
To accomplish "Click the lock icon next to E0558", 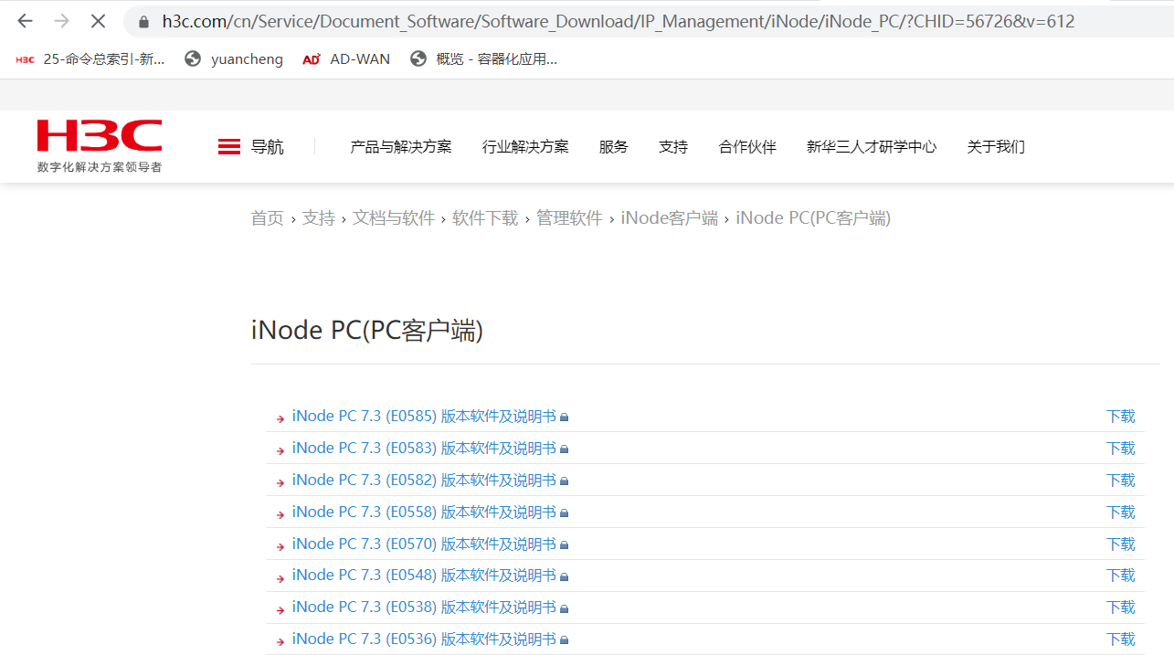I will tap(565, 513).
